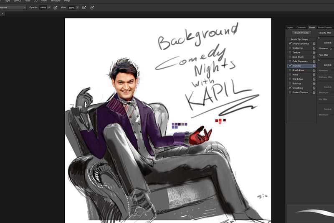Select Brush Tip Shape in the list

click(x=299, y=39)
